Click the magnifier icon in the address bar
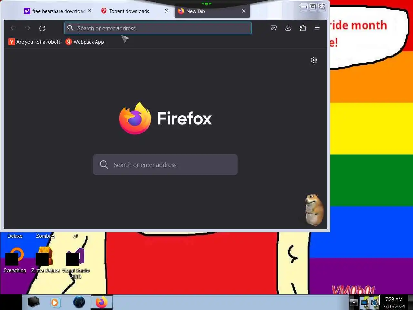413x310 pixels. (x=70, y=28)
